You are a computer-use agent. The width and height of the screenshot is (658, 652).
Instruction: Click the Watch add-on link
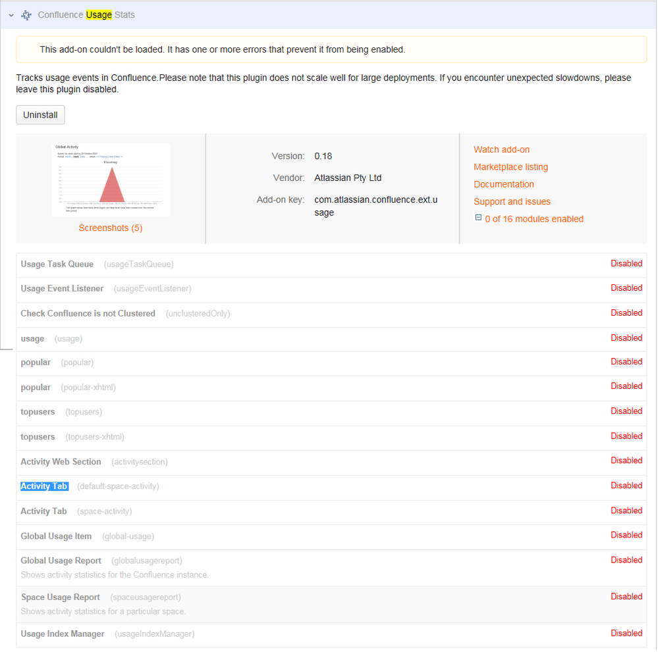501,150
